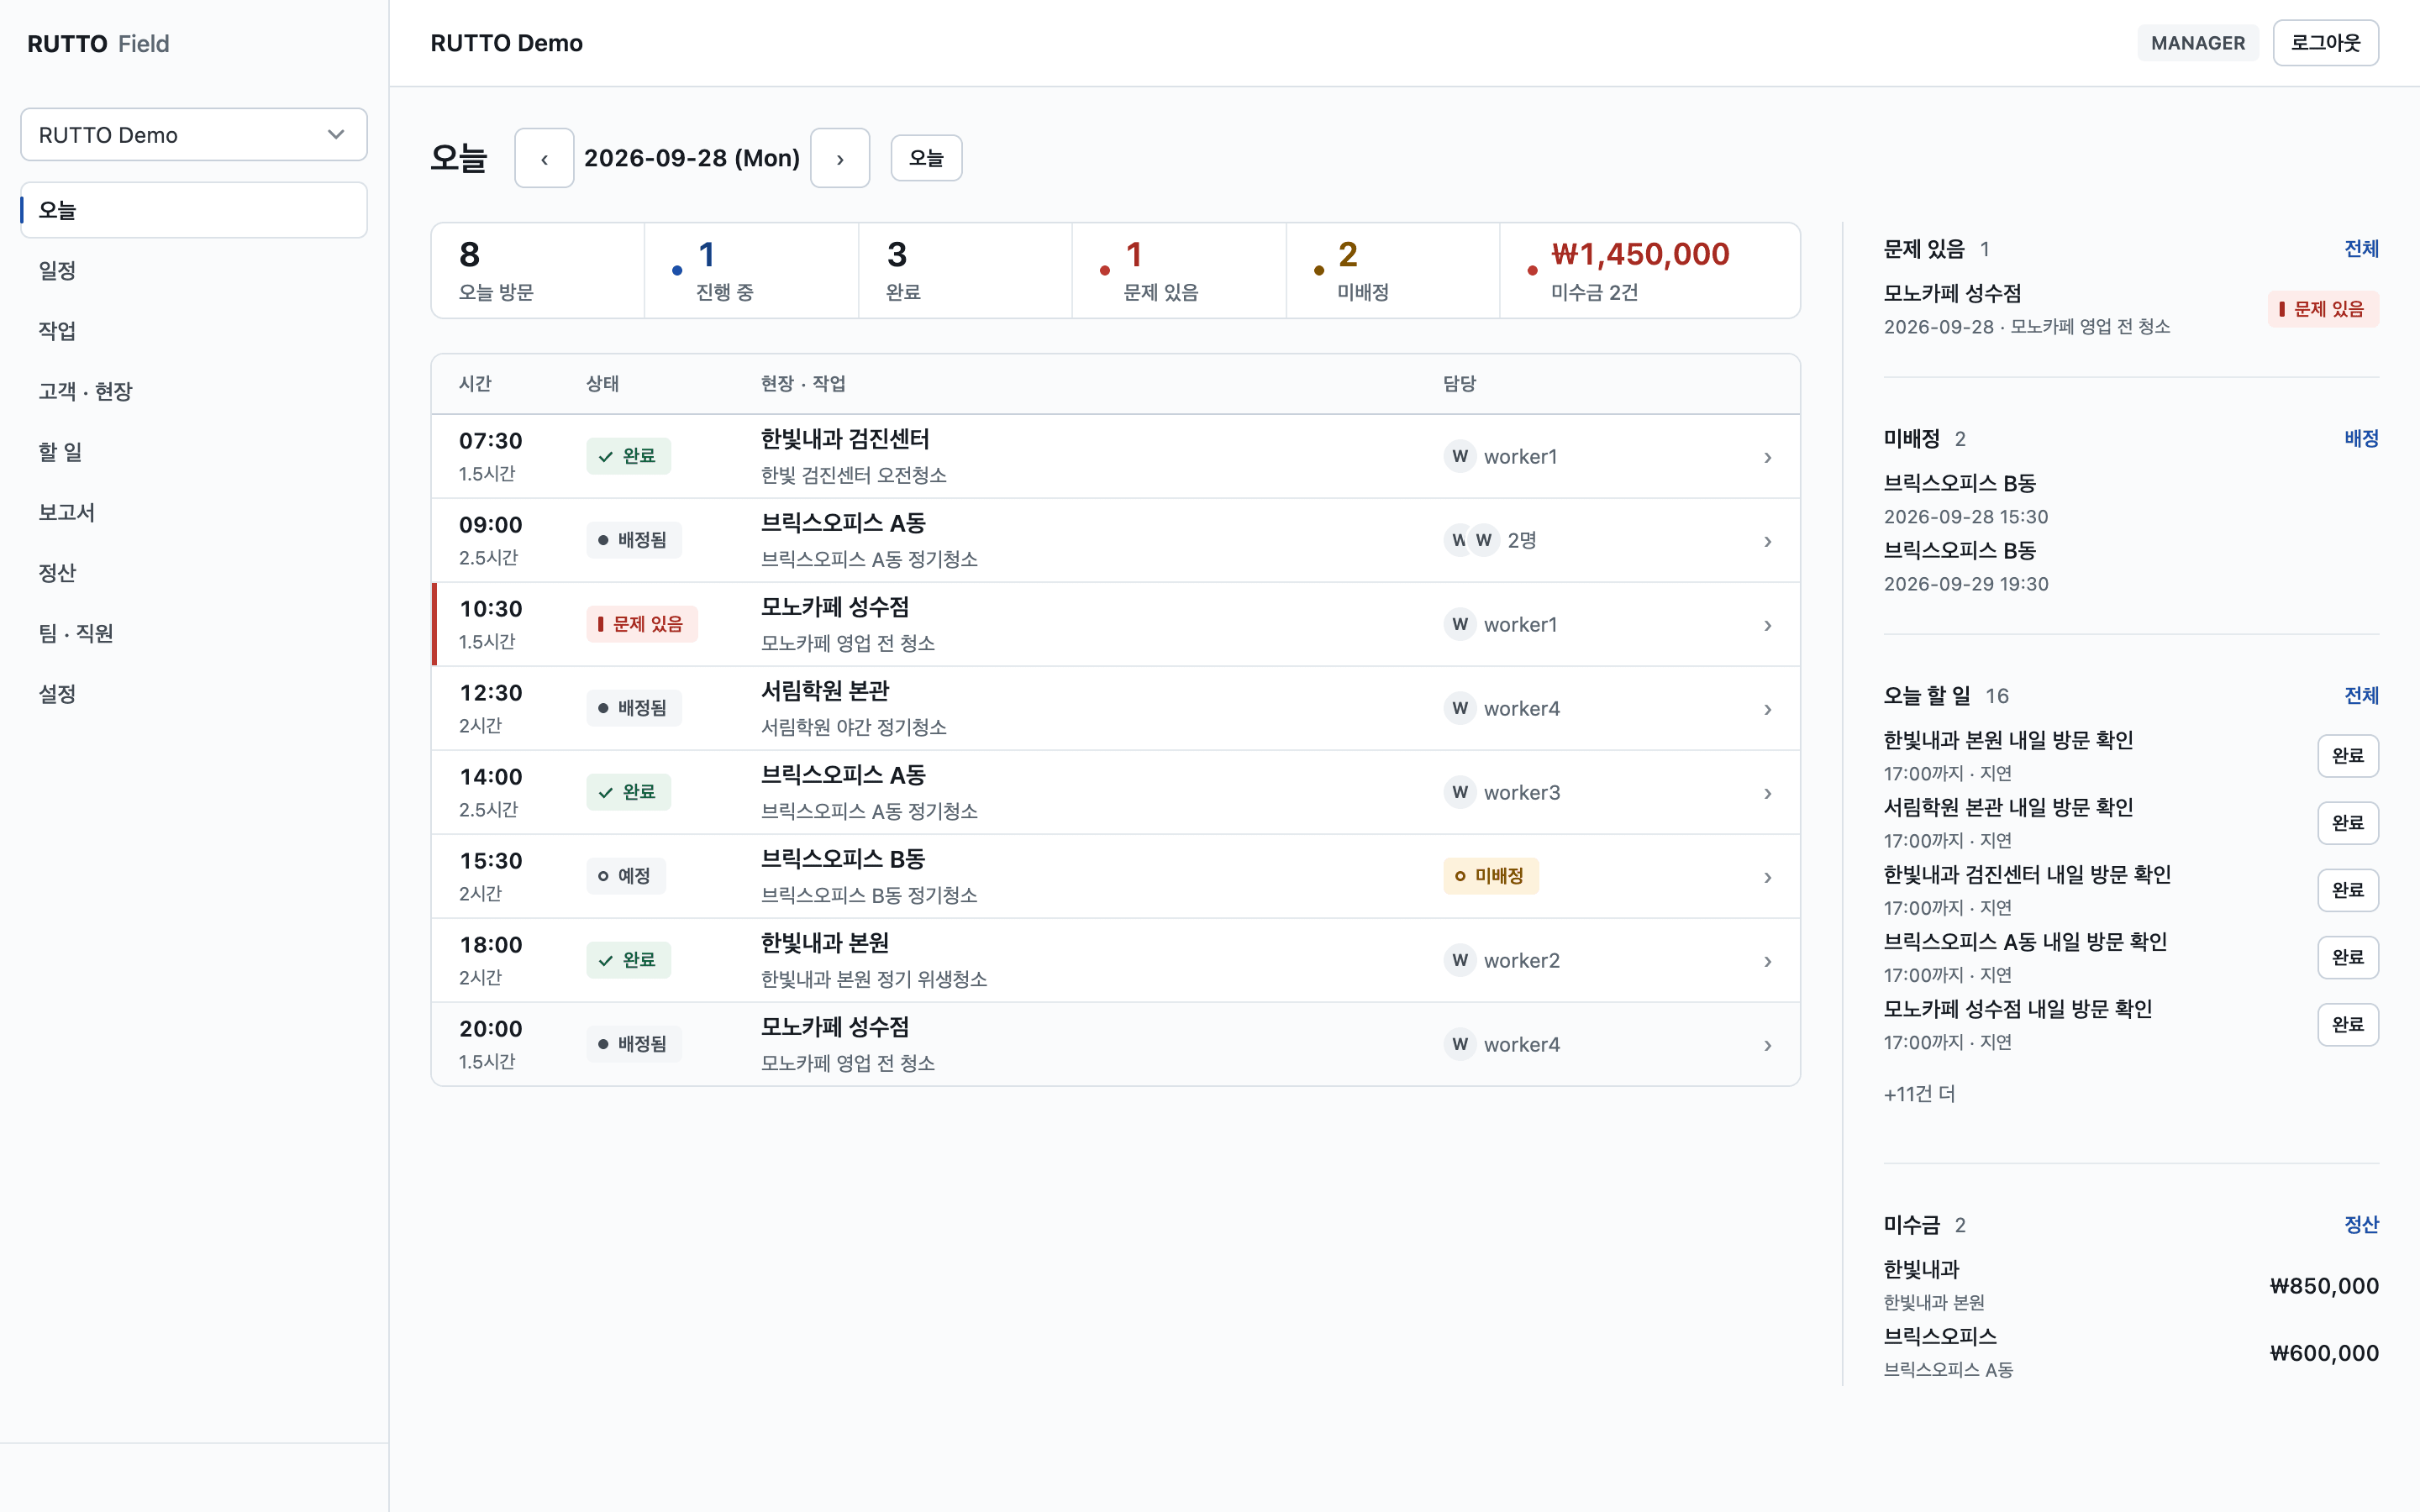2420x1512 pixels.
Task: Click 전체 link in 문제 있음 section
Action: [x=2361, y=249]
